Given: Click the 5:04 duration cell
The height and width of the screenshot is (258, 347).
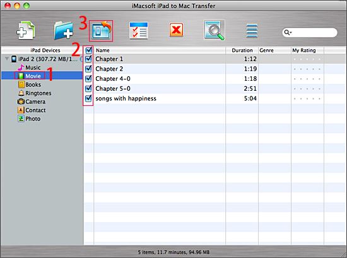Looking at the screenshot, I should pyautogui.click(x=250, y=98).
